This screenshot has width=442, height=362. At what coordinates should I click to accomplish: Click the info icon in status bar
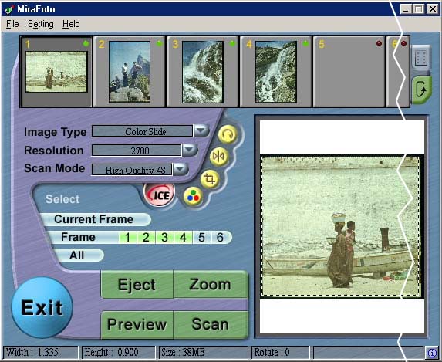431,353
